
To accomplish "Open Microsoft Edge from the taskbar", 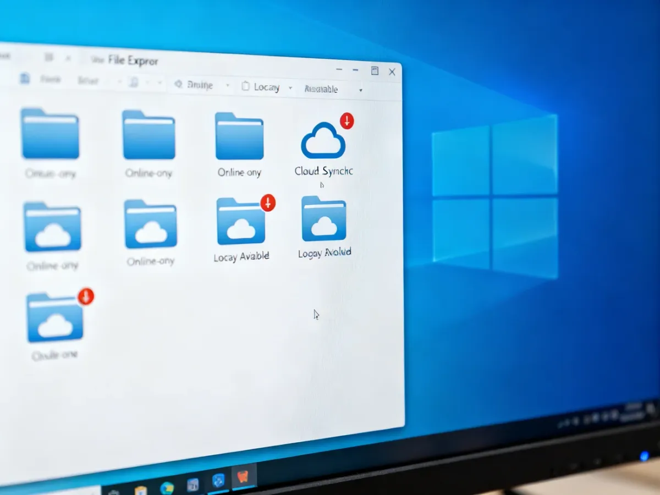I will 167,487.
